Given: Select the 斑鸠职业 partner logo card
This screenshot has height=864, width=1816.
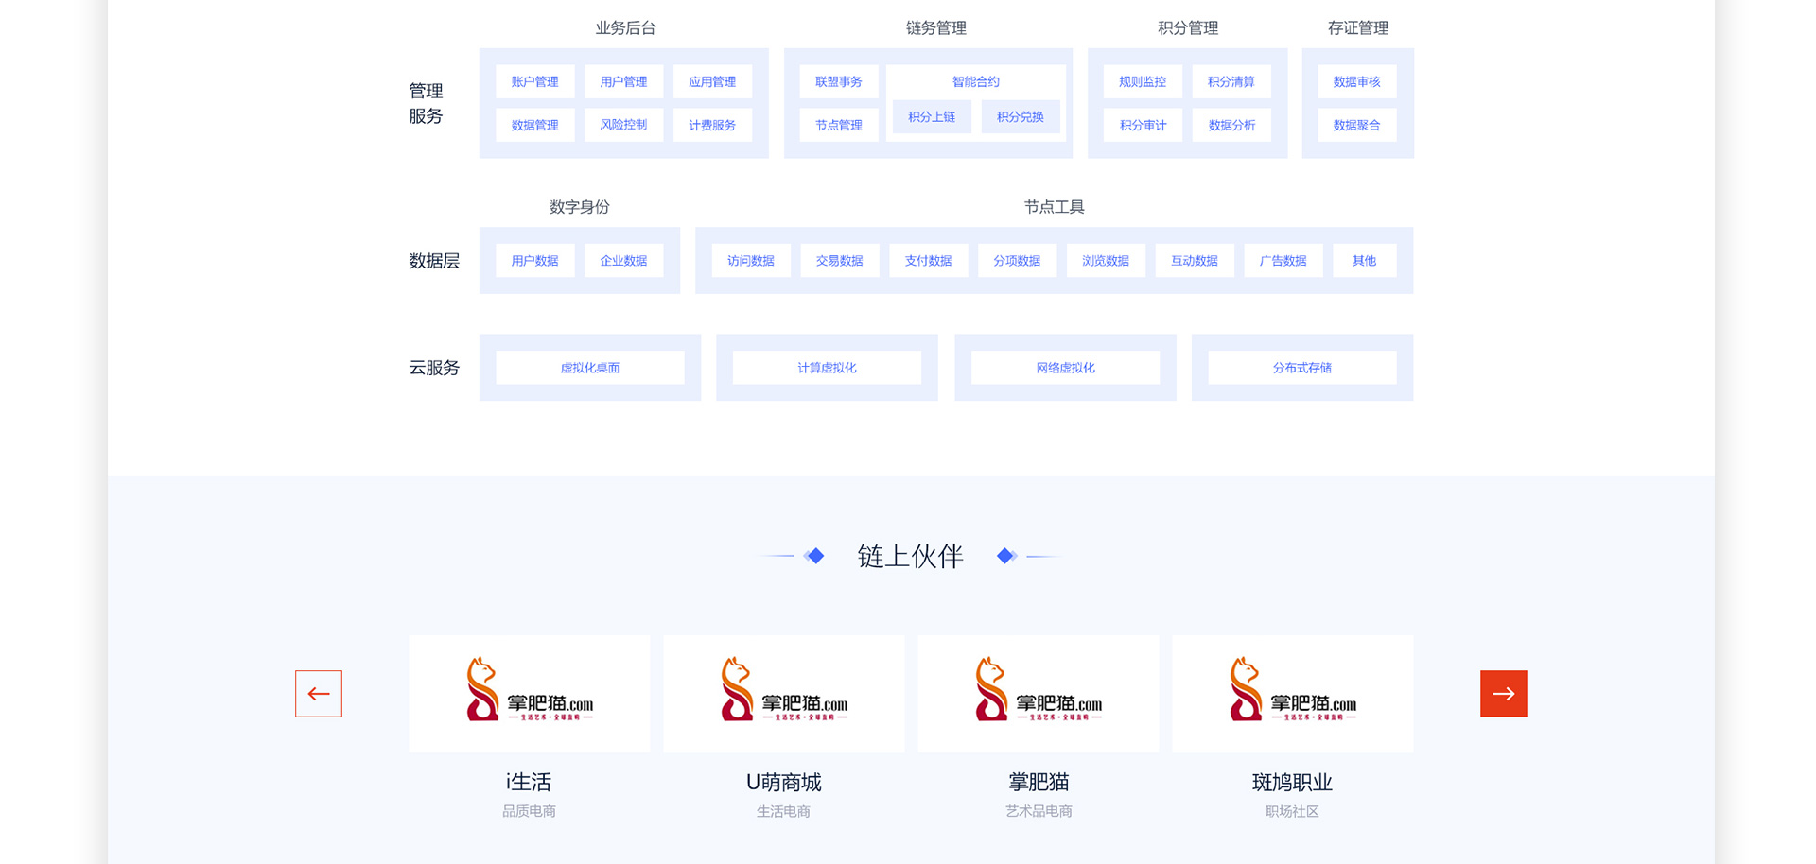Looking at the screenshot, I should click(x=1292, y=694).
